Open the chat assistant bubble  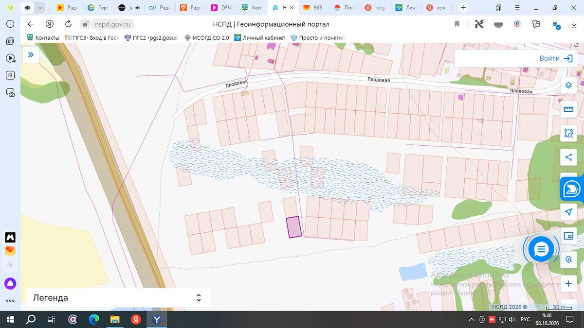tap(541, 249)
